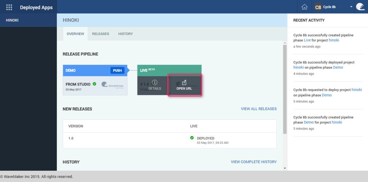
Task: Open hinoki link in requested to deploy activity
Action: [x=356, y=90]
